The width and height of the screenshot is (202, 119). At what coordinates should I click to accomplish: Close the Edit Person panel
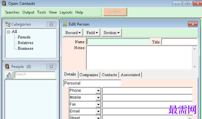193,24
